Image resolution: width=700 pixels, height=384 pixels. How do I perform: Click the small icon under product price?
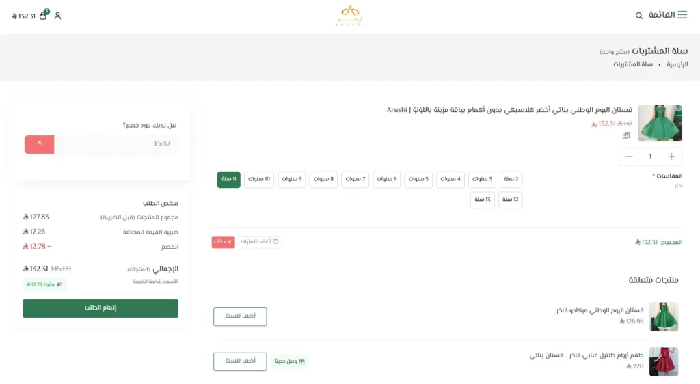pos(626,135)
